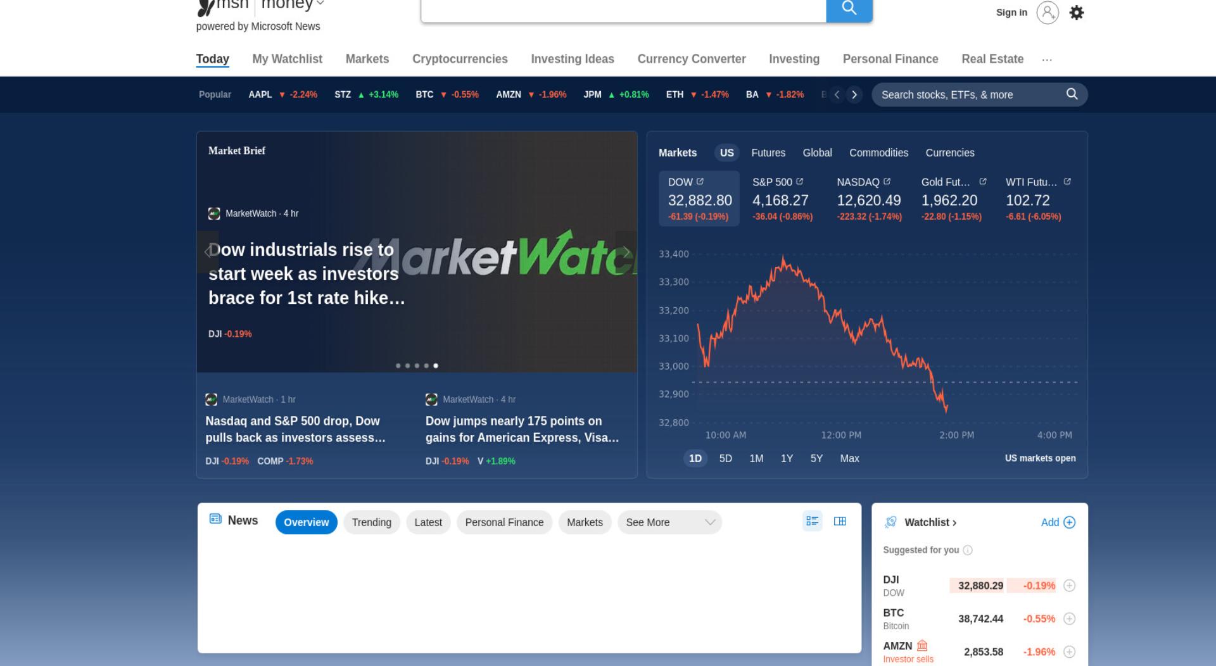The height and width of the screenshot is (666, 1216).
Task: Switch markets panel to Commodities tab
Action: (878, 153)
